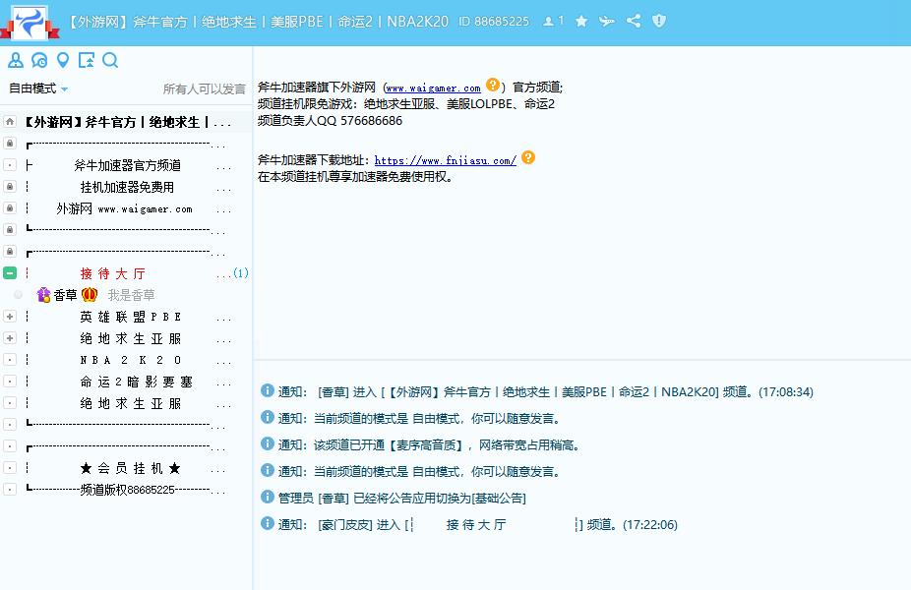Collapse the 接待大厅 channel node
911x590 pixels.
tap(10, 272)
